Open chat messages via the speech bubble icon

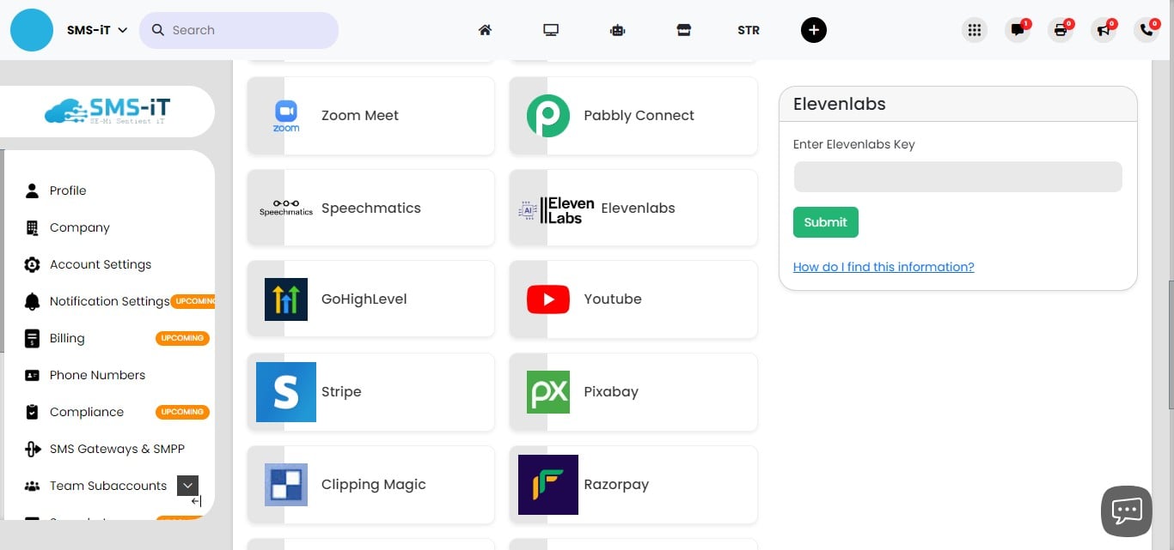pyautogui.click(x=1017, y=30)
